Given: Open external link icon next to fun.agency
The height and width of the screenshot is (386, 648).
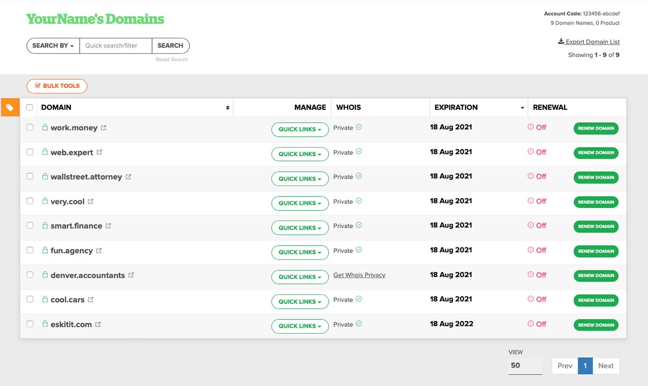Looking at the screenshot, I should pyautogui.click(x=99, y=250).
